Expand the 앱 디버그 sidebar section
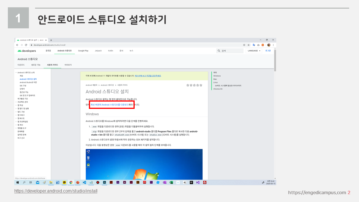Viewport: 359px width, 202px height. click(16, 115)
